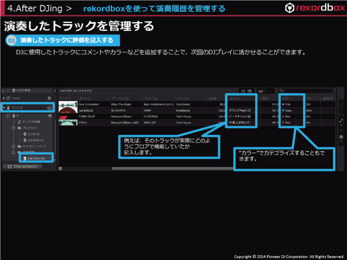The height and width of the screenshot is (260, 347).
Task: Collapse the F: drive node
Action: (8, 116)
